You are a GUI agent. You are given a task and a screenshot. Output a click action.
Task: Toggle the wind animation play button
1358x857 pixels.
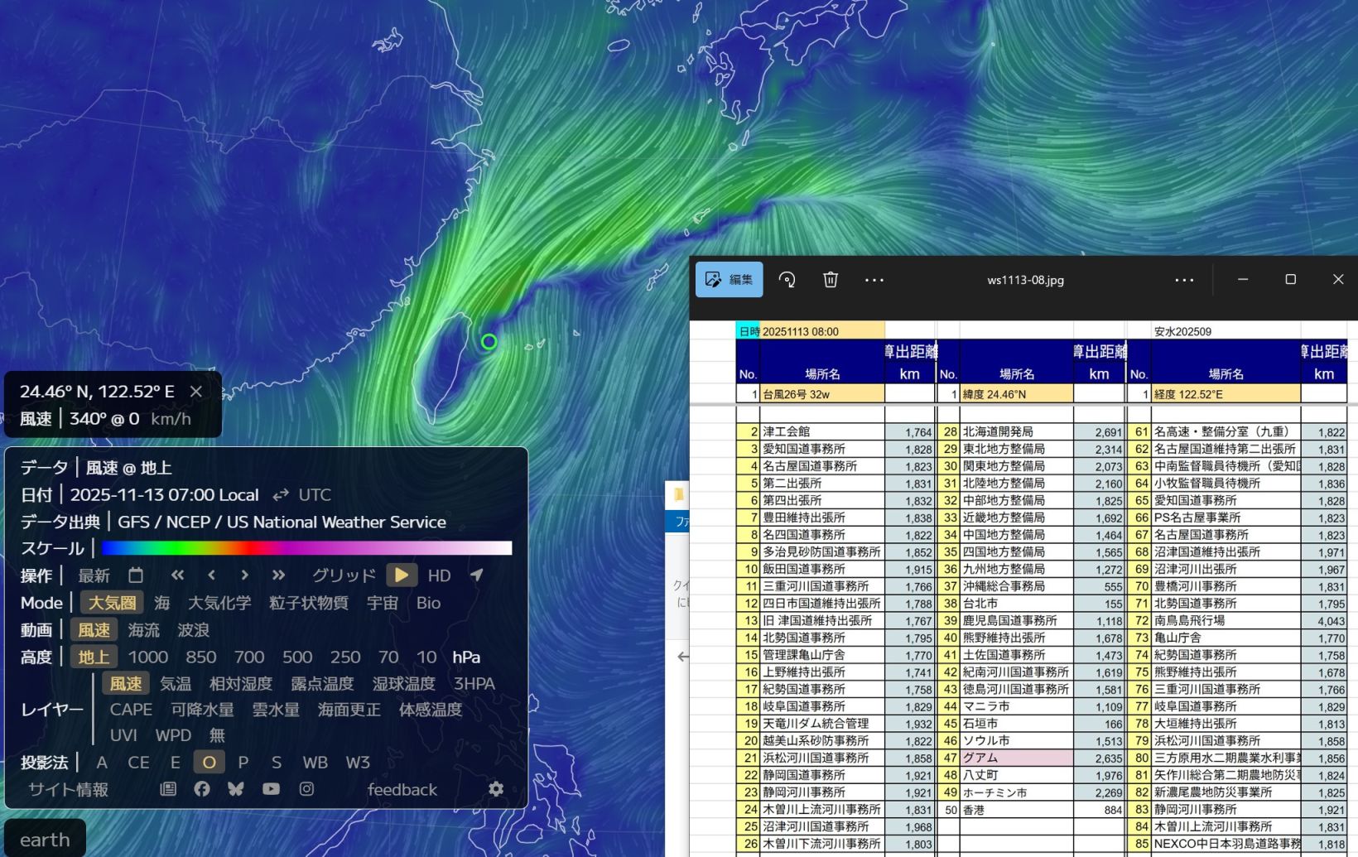[x=402, y=575]
